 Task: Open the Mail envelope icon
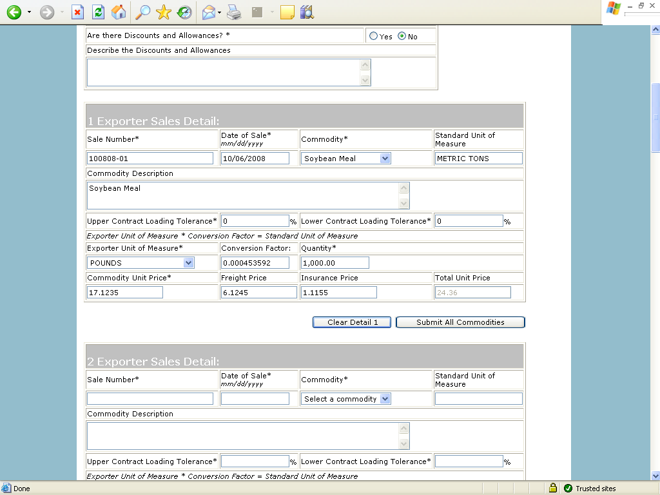(x=208, y=12)
